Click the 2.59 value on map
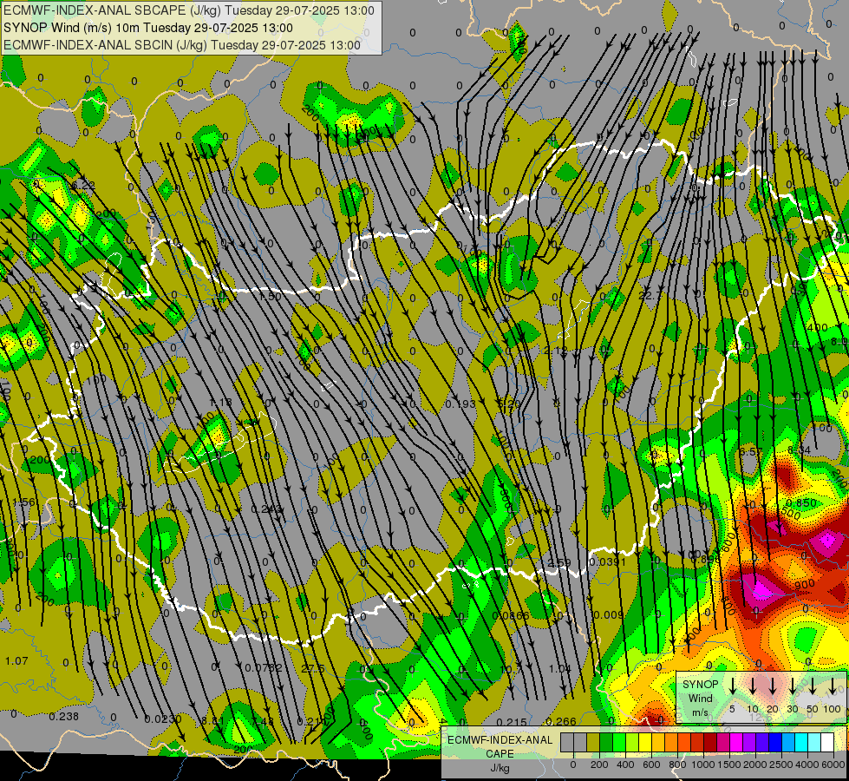 pos(558,562)
